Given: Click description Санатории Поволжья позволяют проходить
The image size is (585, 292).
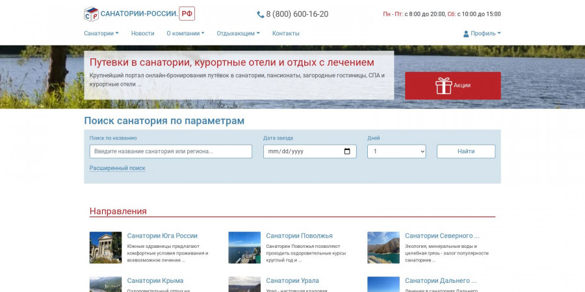Looking at the screenshot, I should point(305,253).
